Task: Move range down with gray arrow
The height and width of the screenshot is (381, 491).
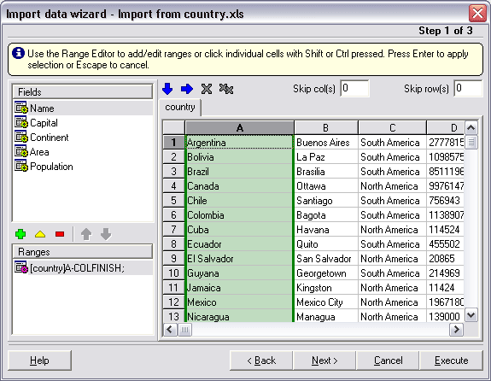Action: click(106, 234)
